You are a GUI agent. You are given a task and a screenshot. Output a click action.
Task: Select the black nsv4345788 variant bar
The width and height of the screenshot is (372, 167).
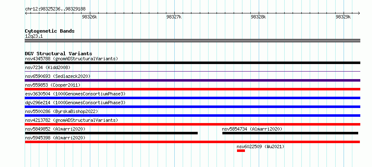[192, 63]
